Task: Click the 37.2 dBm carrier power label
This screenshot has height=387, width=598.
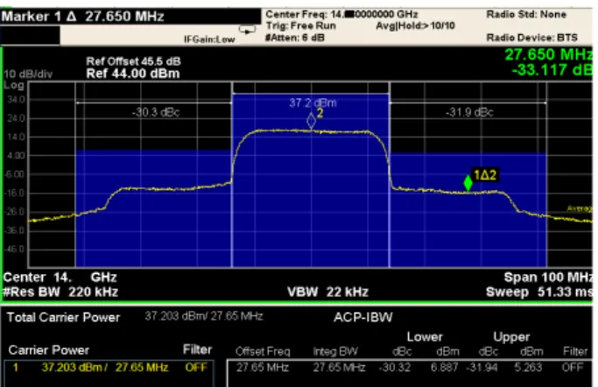Action: pyautogui.click(x=313, y=102)
